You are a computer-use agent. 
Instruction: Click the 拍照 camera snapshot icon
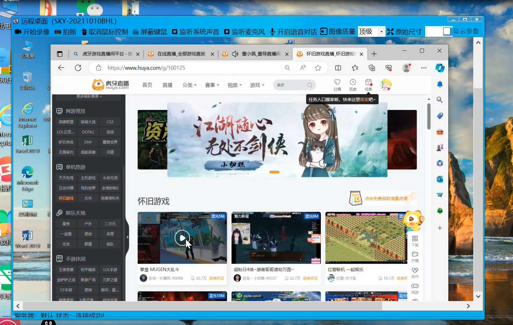tap(58, 32)
